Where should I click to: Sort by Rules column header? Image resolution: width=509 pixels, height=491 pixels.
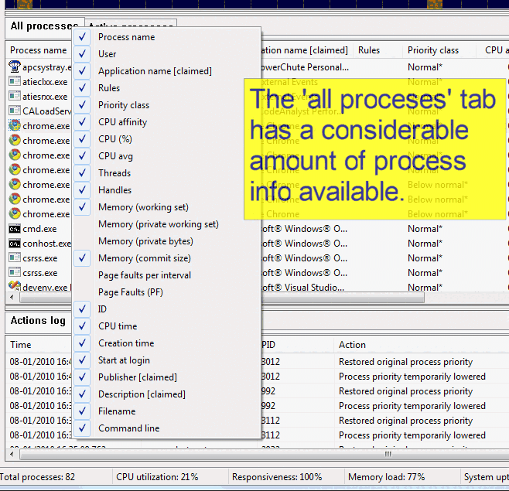tap(377, 50)
